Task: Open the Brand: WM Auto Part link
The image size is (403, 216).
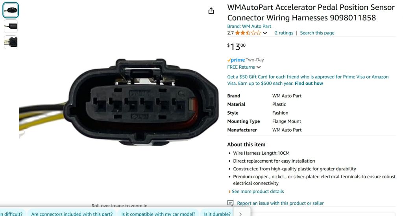Action: click(249, 26)
